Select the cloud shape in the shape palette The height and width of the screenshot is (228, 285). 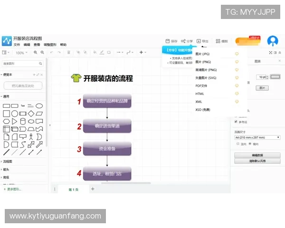click(31, 121)
